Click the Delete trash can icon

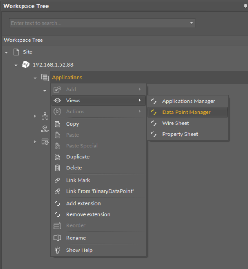tap(57, 168)
